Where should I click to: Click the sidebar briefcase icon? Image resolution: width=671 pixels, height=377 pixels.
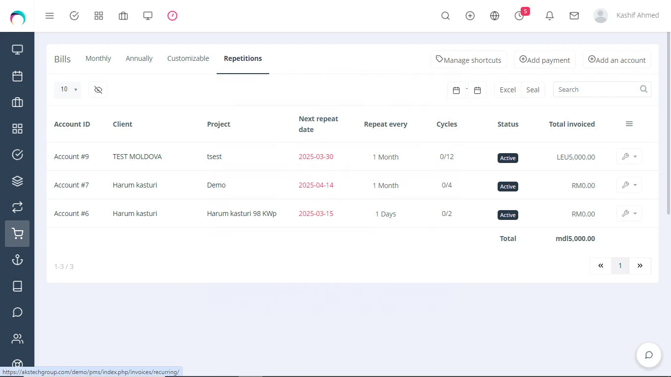click(x=17, y=102)
